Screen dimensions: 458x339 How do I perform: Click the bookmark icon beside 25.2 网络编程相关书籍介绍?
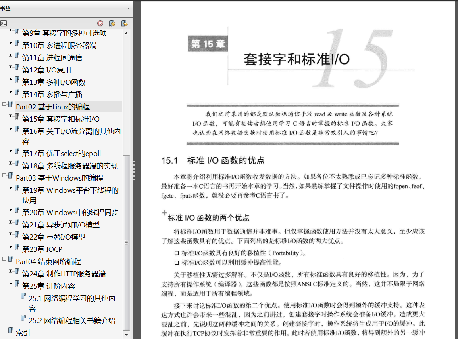(x=23, y=318)
